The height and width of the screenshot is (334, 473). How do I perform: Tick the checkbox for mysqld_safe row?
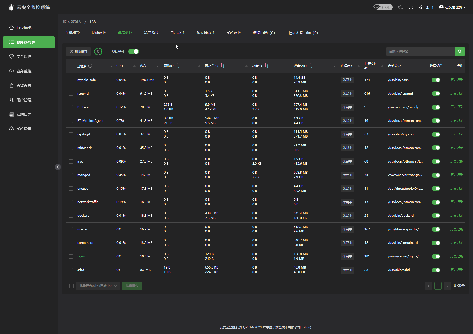tap(71, 80)
